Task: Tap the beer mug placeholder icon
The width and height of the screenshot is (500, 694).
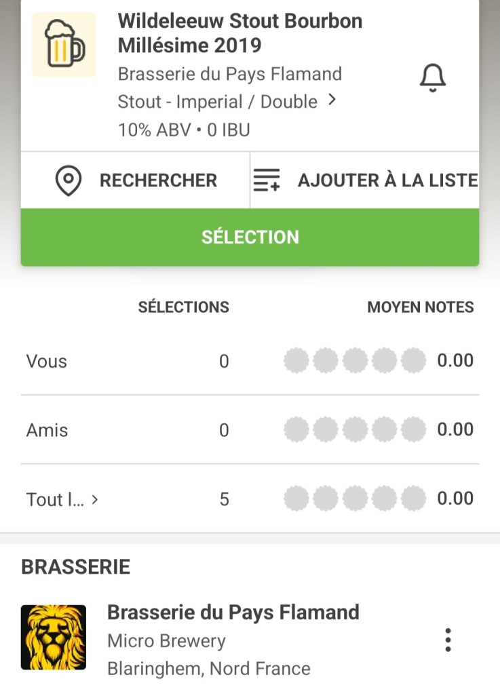Action: pos(64,45)
